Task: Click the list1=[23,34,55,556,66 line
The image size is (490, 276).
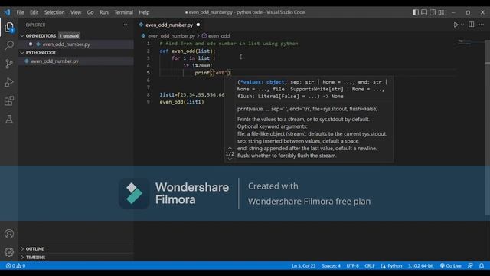Action: click(x=192, y=94)
